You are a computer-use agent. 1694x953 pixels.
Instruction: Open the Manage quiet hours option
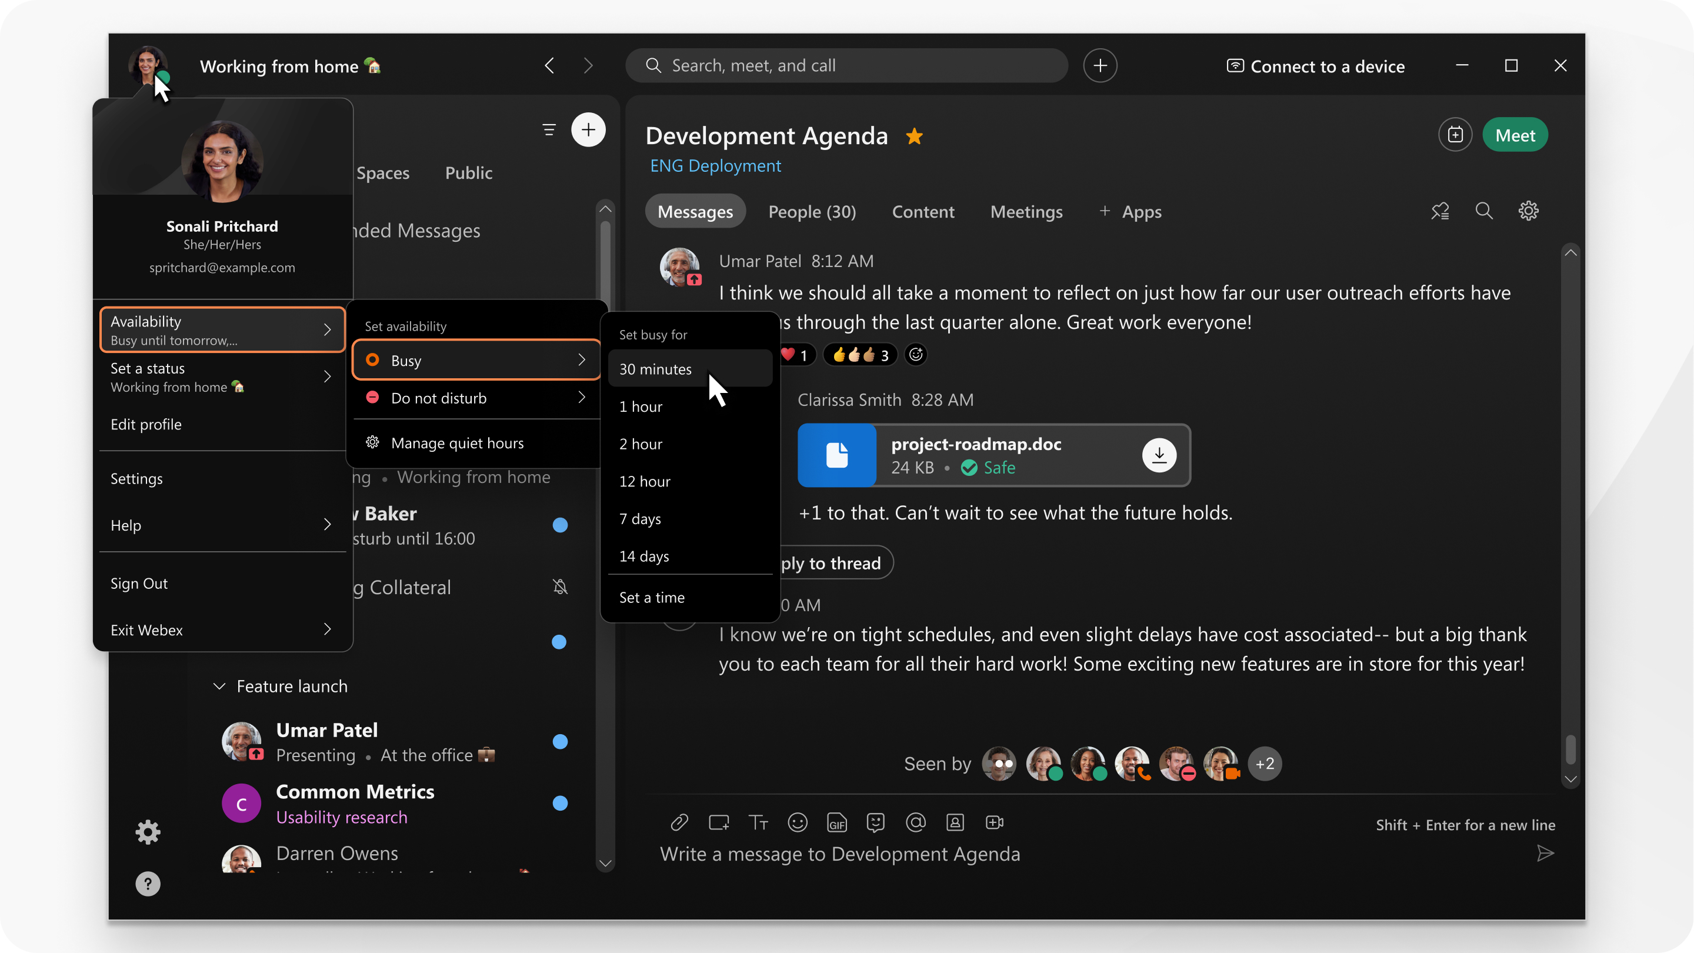point(457,442)
